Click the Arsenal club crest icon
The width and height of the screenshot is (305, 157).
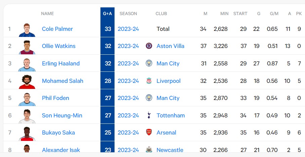pos(149,132)
